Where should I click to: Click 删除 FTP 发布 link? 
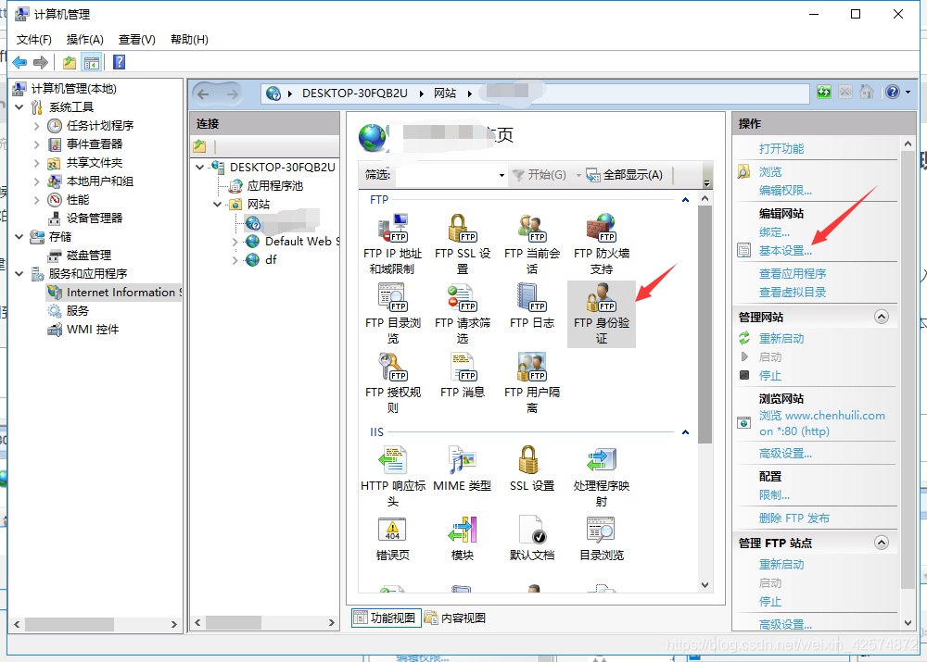[x=794, y=518]
